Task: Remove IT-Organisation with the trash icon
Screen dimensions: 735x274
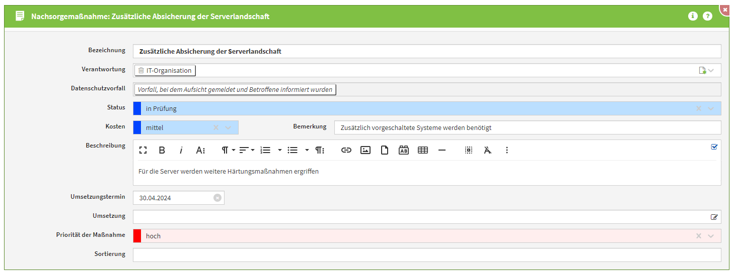Action: (141, 71)
